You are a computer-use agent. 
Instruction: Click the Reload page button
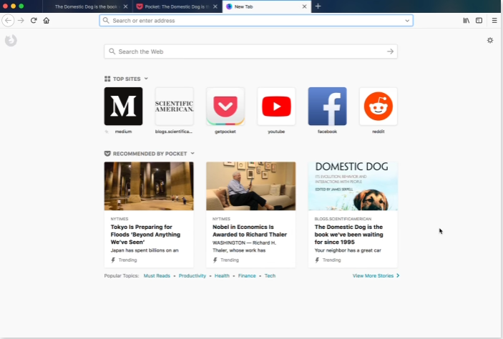point(34,21)
